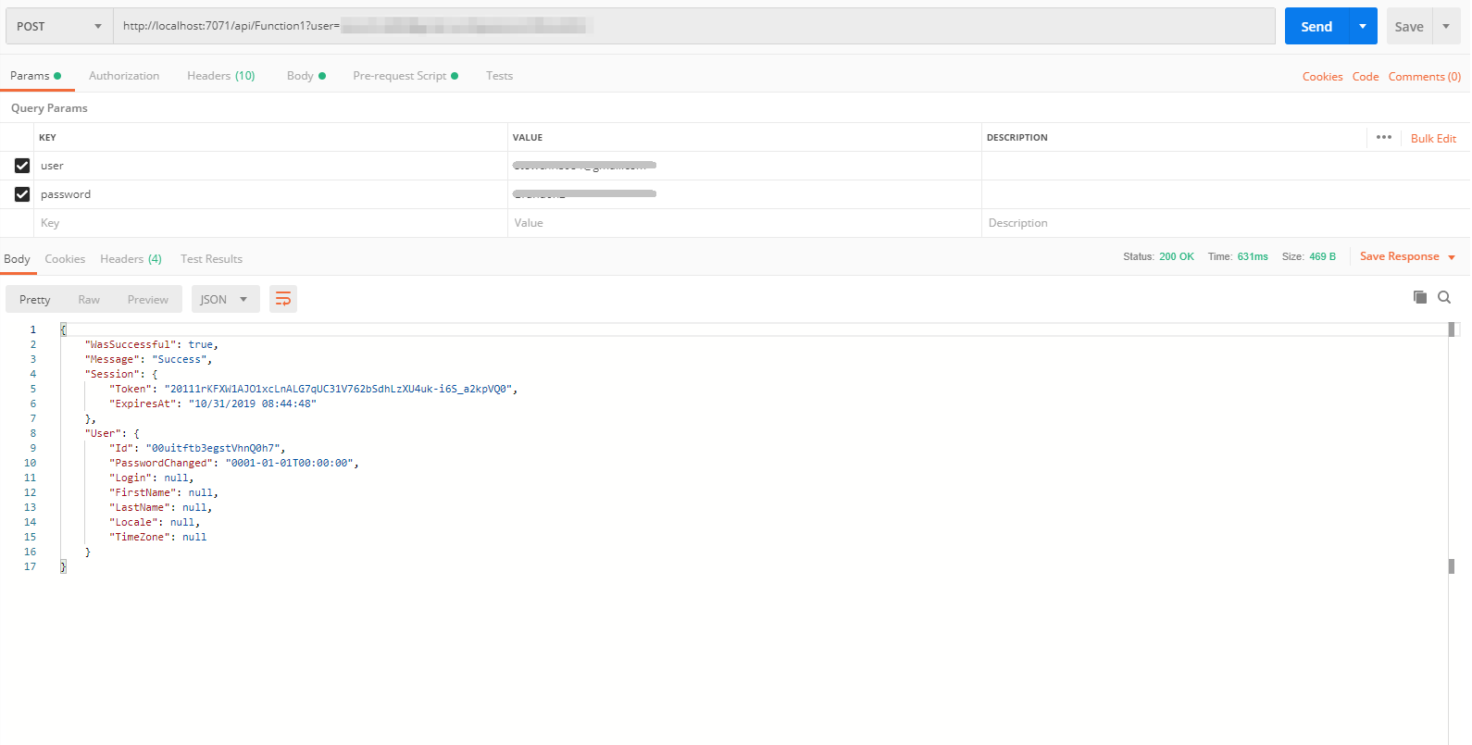The height and width of the screenshot is (745, 1472).
Task: Open the JSON format dropdown
Action: pos(225,299)
